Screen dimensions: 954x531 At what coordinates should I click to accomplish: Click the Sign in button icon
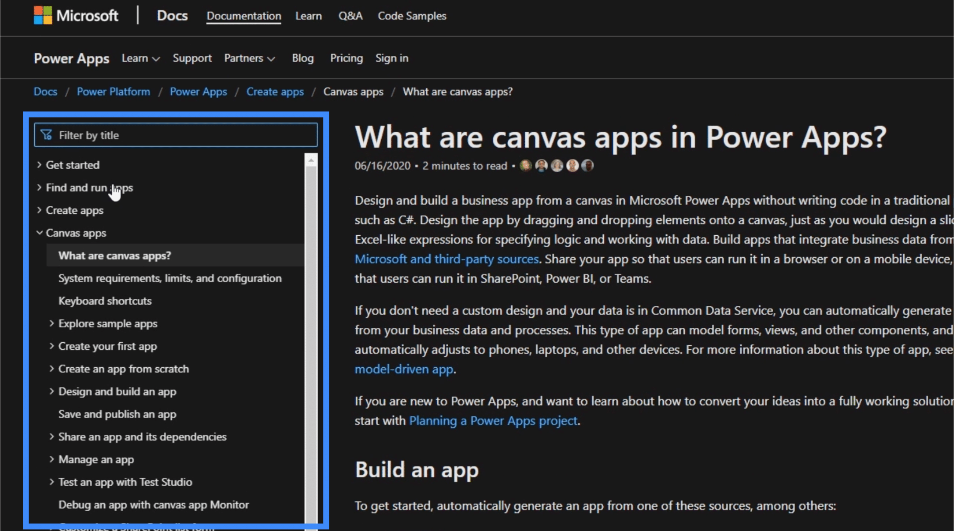click(x=392, y=58)
